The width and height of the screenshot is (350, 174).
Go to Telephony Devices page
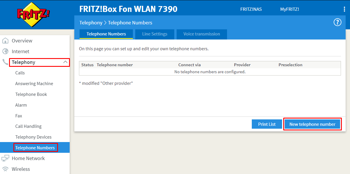(33, 137)
